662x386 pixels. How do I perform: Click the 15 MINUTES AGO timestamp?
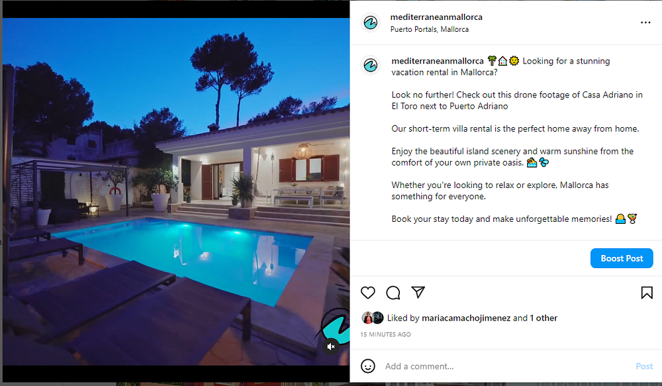click(x=385, y=334)
